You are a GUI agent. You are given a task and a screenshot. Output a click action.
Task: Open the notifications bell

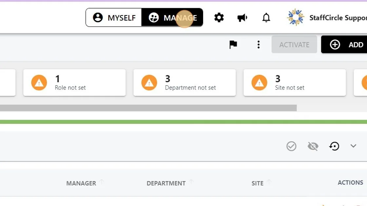coord(266,18)
